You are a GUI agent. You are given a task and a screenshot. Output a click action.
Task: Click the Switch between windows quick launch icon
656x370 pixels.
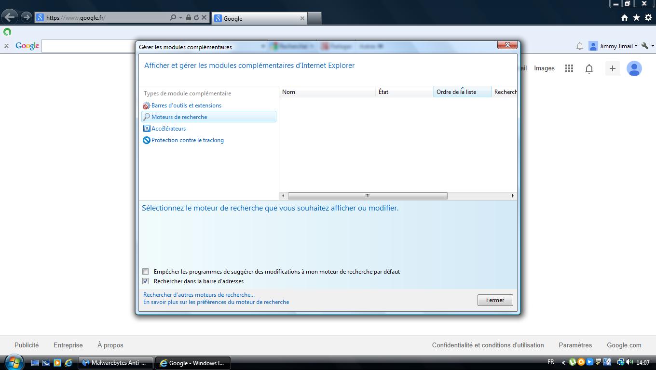(x=46, y=363)
